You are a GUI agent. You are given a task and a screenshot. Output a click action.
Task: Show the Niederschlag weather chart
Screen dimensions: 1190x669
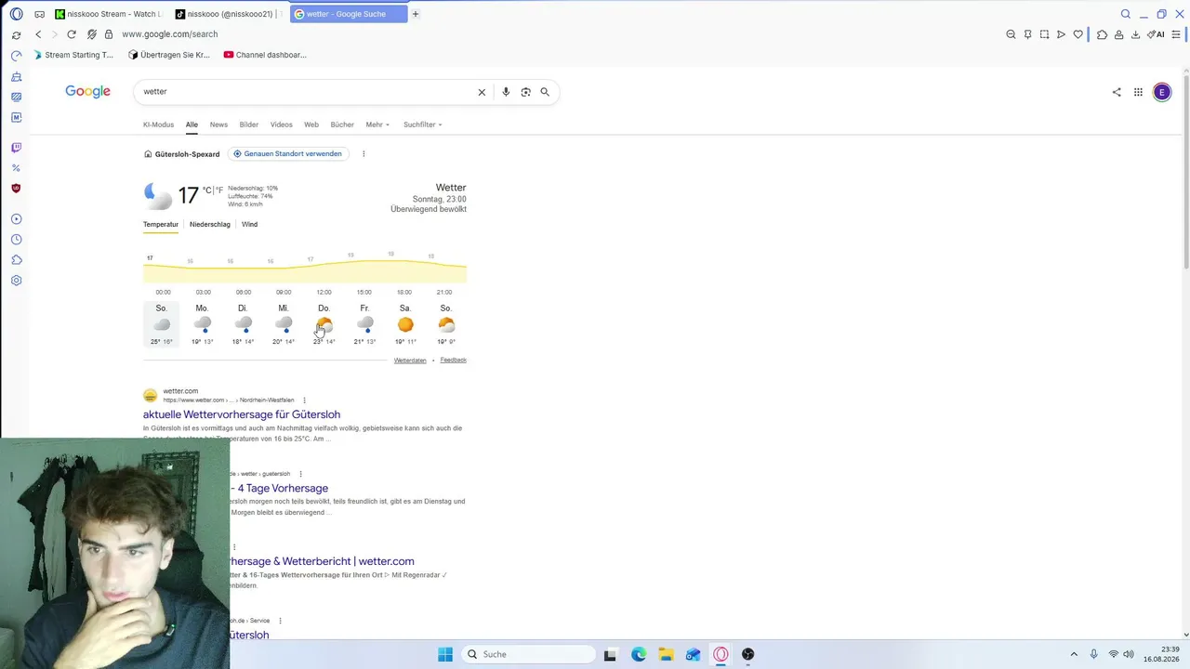pos(210,225)
